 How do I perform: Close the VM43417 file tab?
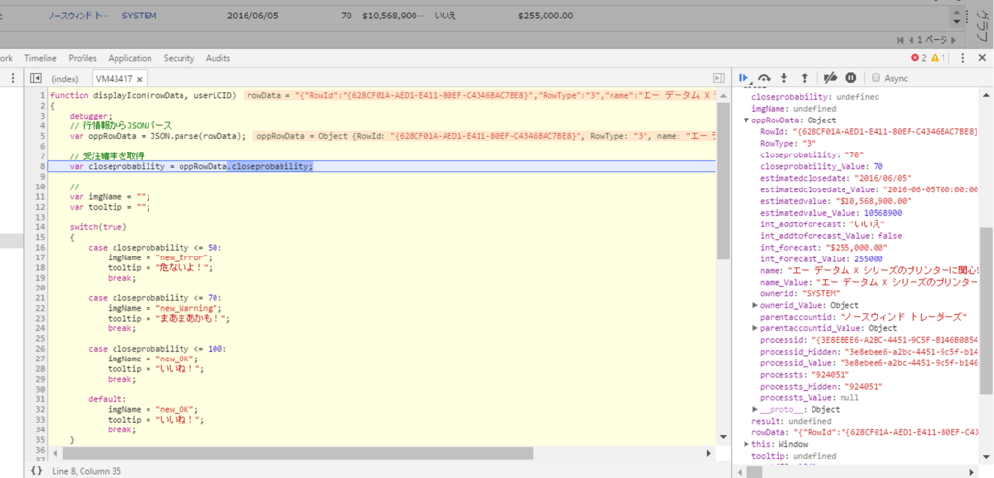tap(140, 79)
